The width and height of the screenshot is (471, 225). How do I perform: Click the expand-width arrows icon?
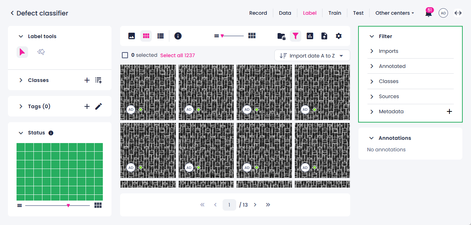click(x=458, y=13)
